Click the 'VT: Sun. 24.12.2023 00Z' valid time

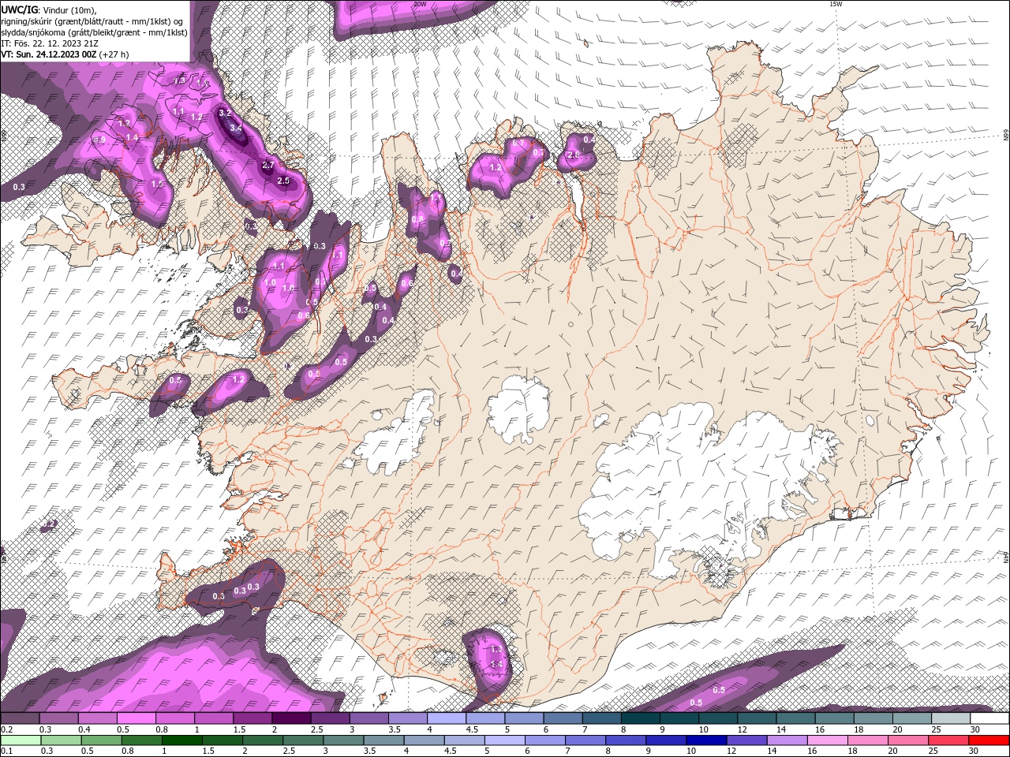(x=48, y=54)
